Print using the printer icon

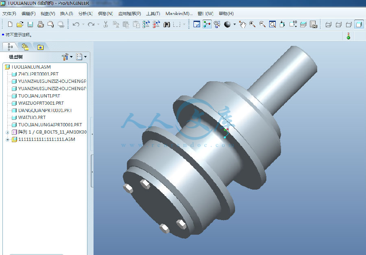pos(41,24)
